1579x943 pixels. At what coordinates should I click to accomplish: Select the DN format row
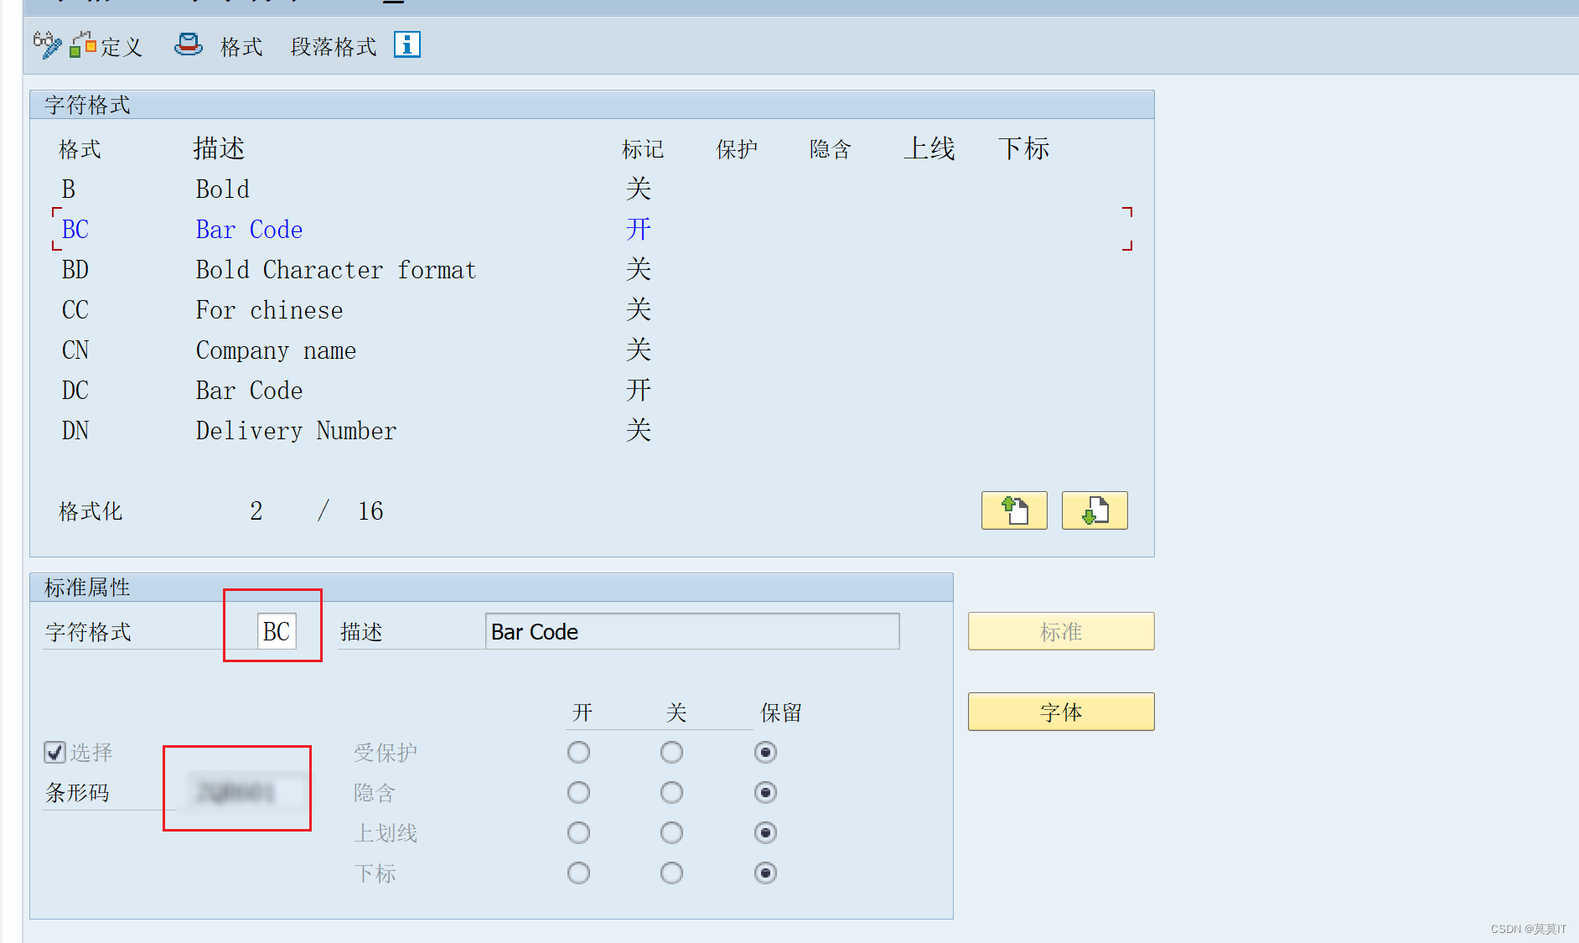click(x=592, y=431)
